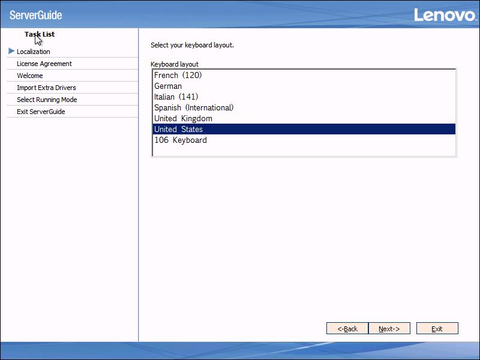Image resolution: width=480 pixels, height=360 pixels.
Task: Select United Kingdom keyboard layout
Action: point(183,118)
